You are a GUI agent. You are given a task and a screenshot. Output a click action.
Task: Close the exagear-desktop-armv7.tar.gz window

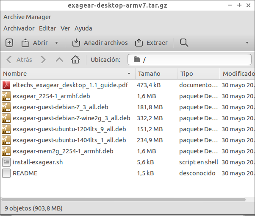(x=248, y=5)
